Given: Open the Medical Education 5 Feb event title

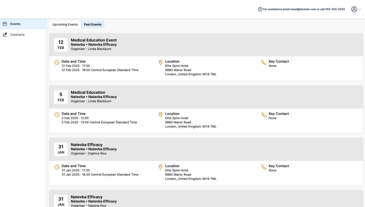Looking at the screenshot, I should coord(88,92).
